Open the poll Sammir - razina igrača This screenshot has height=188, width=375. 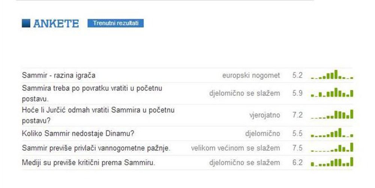(58, 76)
